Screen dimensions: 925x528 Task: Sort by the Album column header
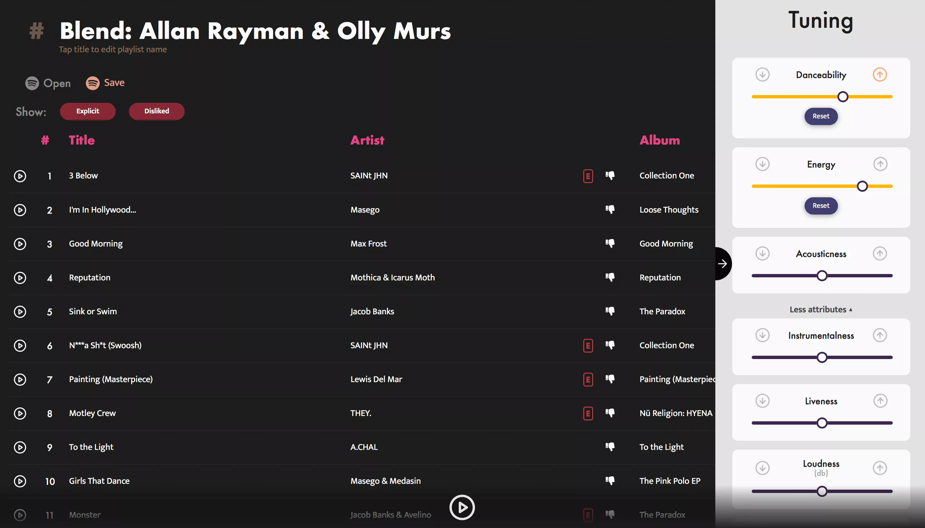pyautogui.click(x=659, y=140)
